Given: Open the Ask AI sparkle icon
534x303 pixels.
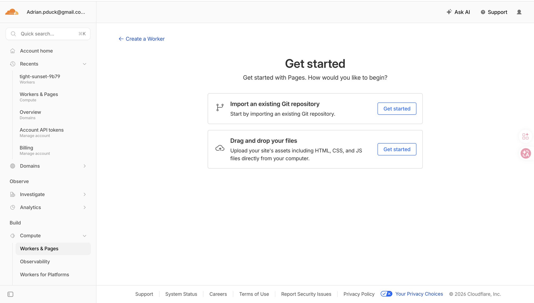Looking at the screenshot, I should (x=449, y=12).
